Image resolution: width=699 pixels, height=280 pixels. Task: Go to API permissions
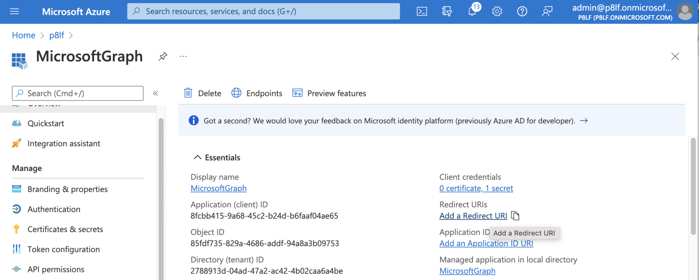click(56, 269)
